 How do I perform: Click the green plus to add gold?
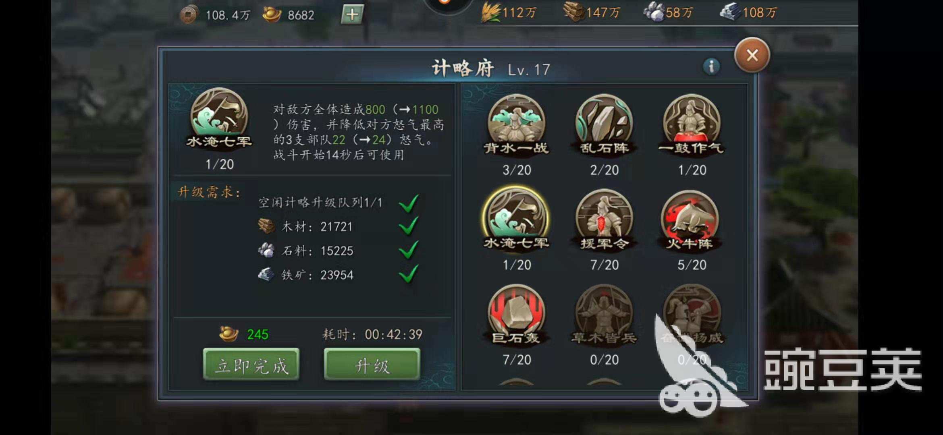click(x=352, y=14)
